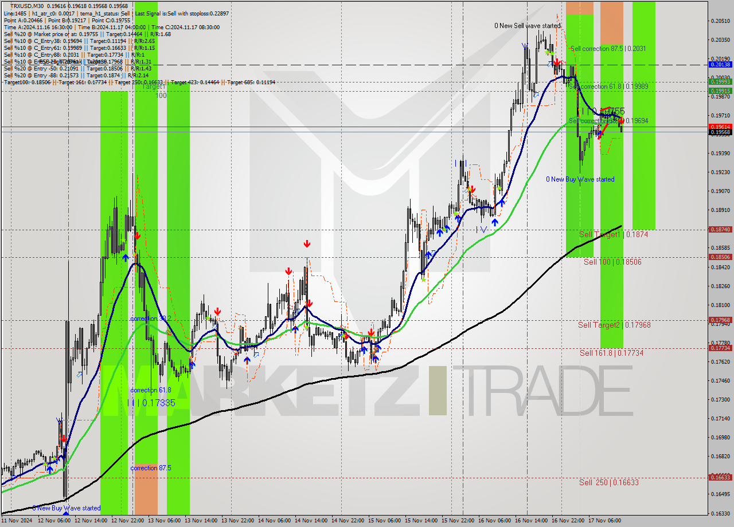The width and height of the screenshot is (734, 527).
Task: Click the red 0.16633 price tag on axis
Action: [x=720, y=477]
